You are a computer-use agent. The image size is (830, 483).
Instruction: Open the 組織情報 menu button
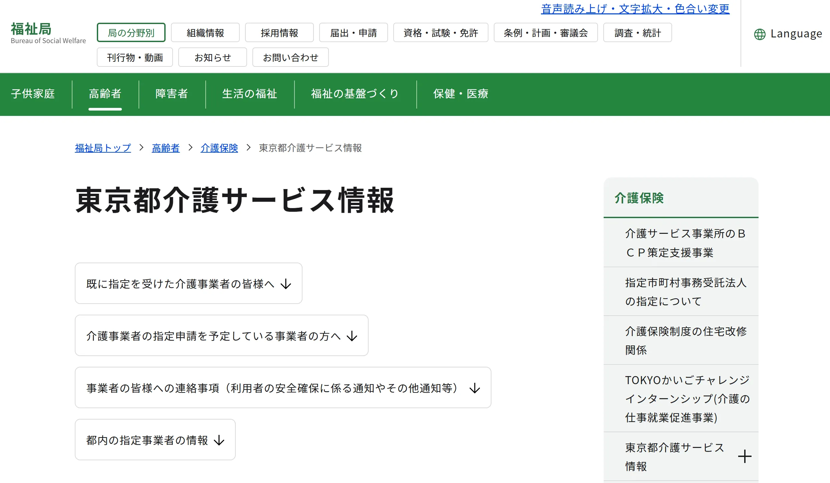[205, 33]
